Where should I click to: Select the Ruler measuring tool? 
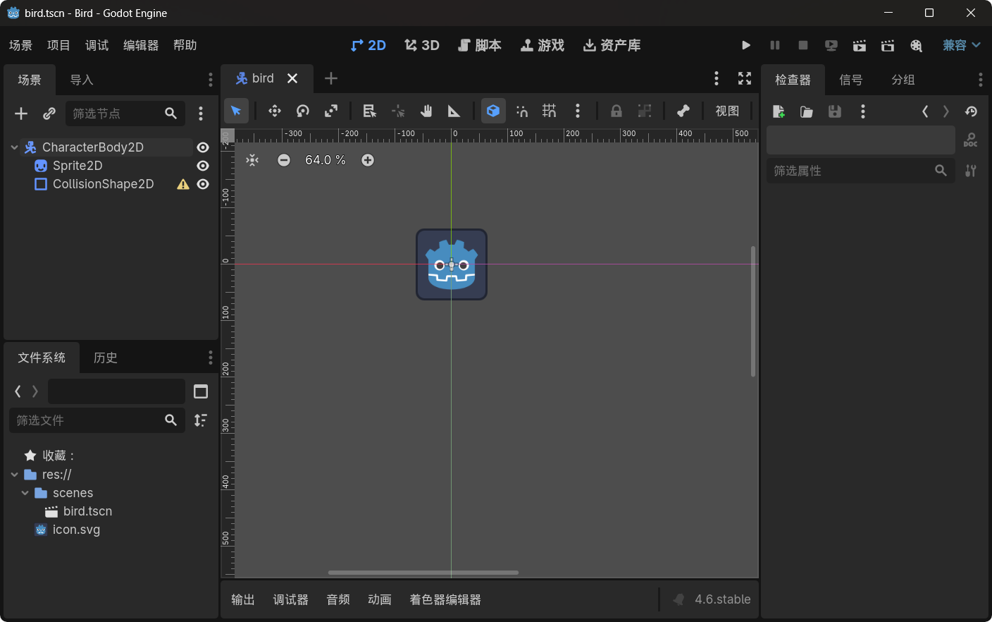pos(454,111)
